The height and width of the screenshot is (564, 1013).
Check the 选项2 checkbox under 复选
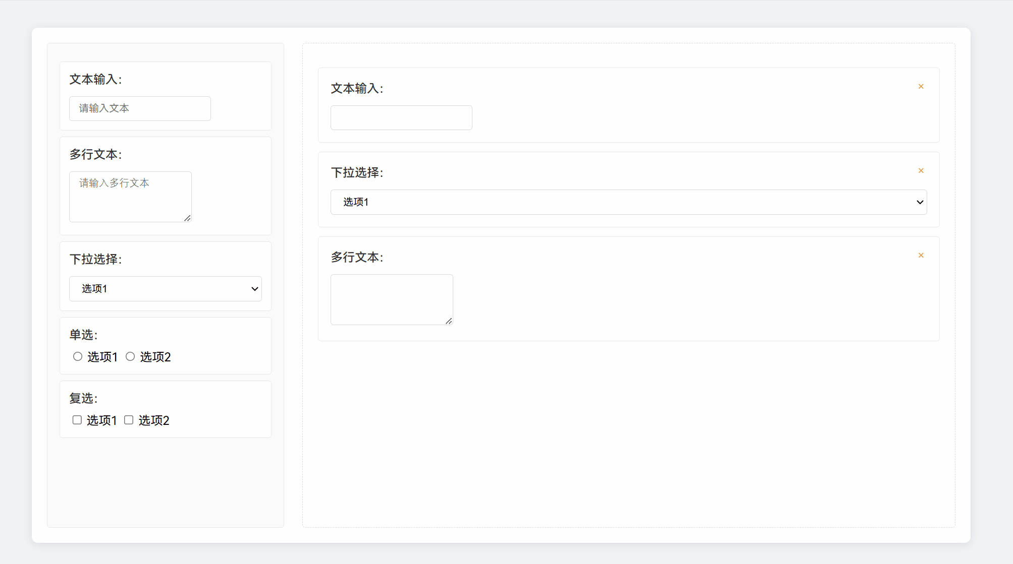(128, 419)
